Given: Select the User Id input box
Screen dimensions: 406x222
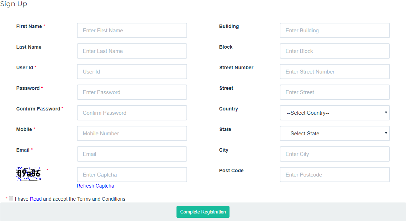Looking at the screenshot, I should pyautogui.click(x=132, y=71).
